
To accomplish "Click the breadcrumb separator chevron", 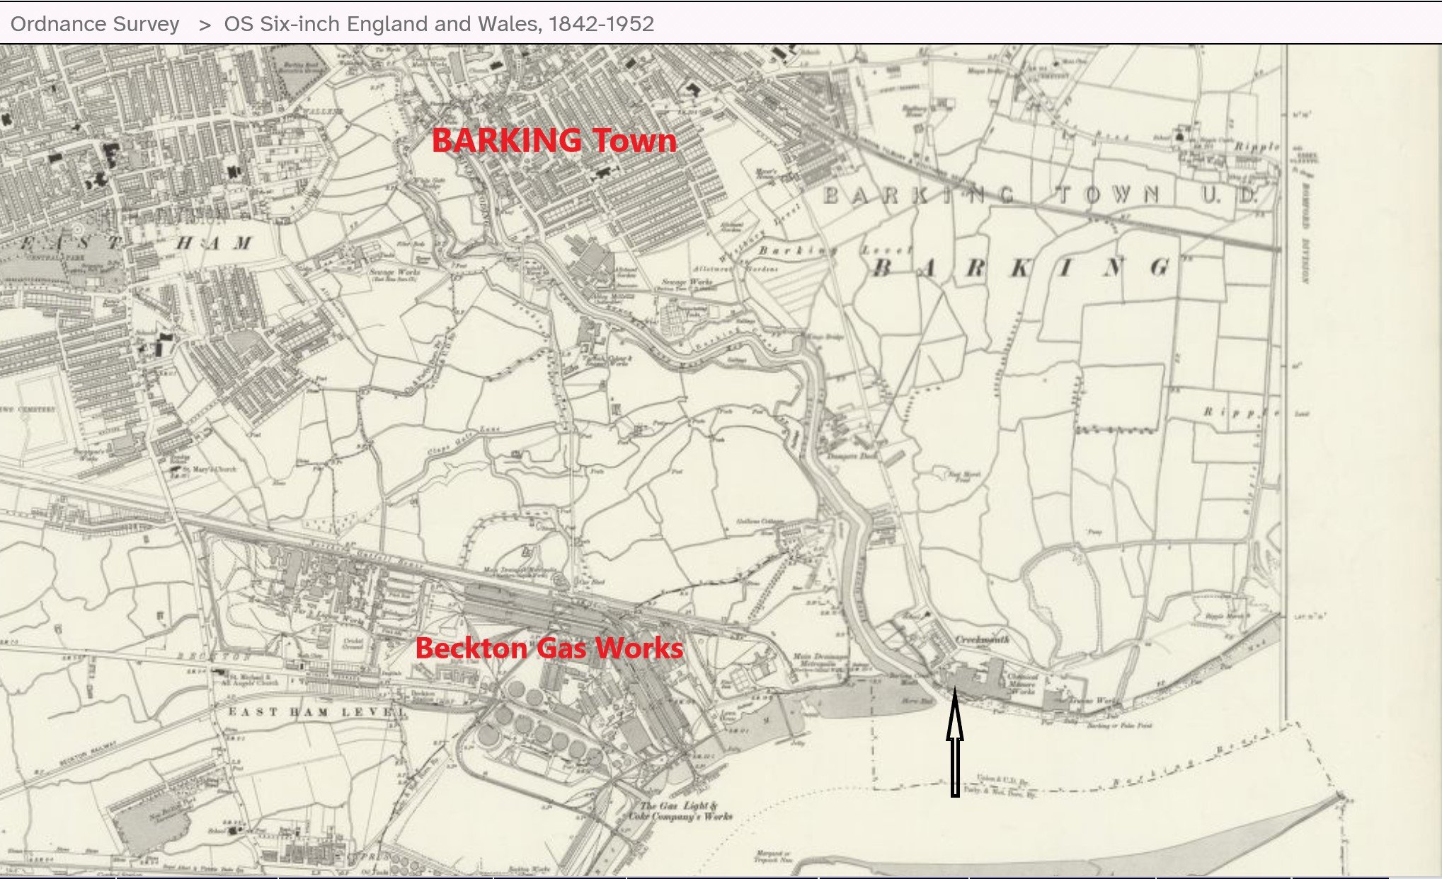I will pyautogui.click(x=205, y=25).
